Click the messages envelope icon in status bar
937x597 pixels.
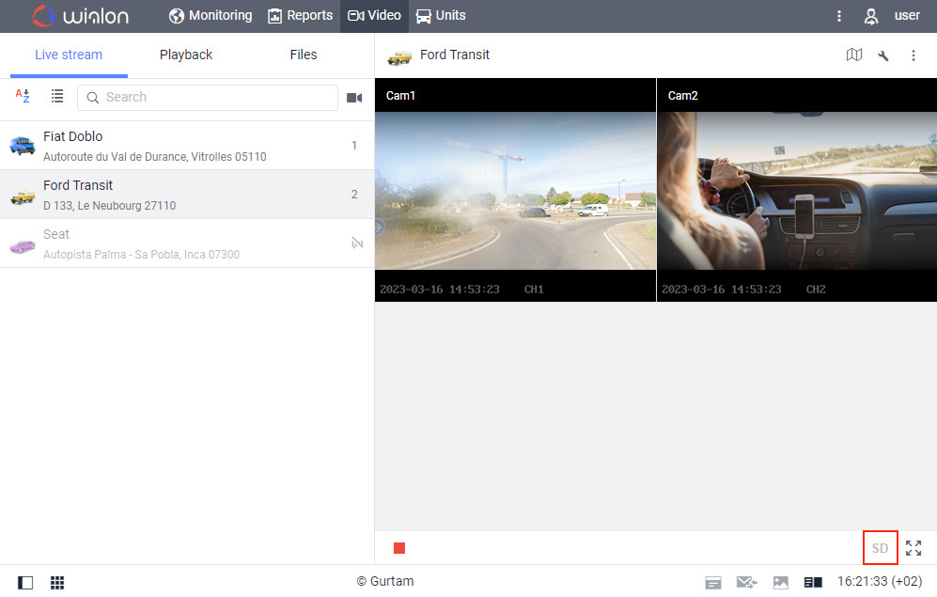(x=746, y=582)
